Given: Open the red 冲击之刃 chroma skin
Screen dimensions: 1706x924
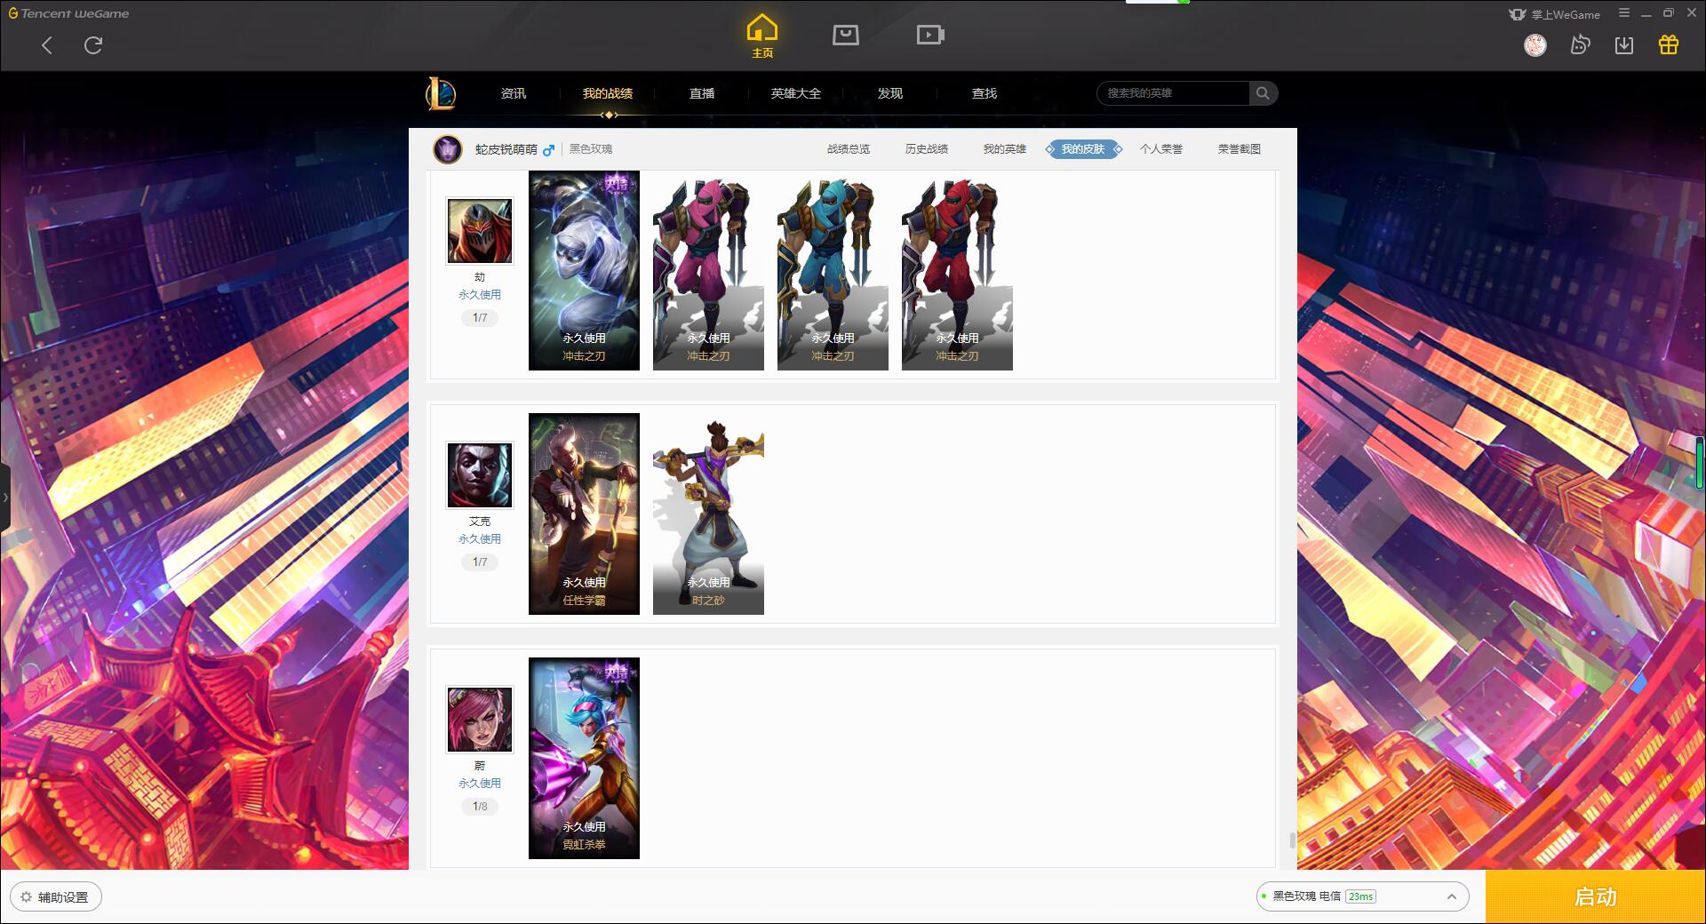Looking at the screenshot, I should point(957,270).
